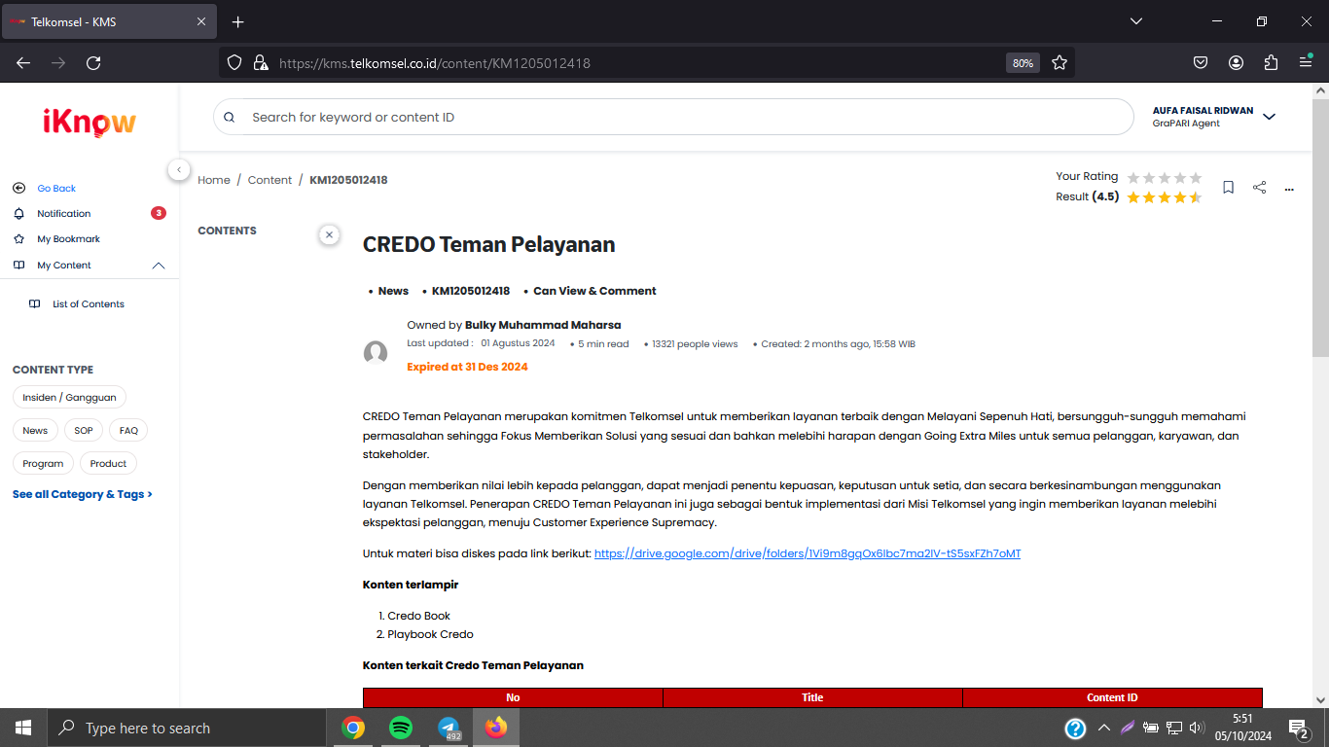Image resolution: width=1329 pixels, height=747 pixels.
Task: Click the List of Contents book icon
Action: (35, 304)
